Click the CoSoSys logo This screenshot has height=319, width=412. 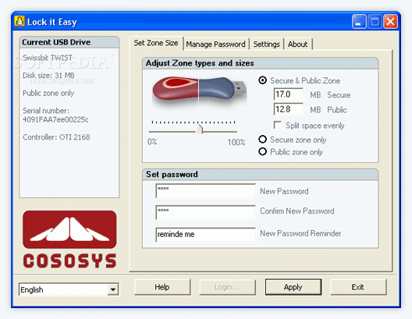click(x=69, y=239)
